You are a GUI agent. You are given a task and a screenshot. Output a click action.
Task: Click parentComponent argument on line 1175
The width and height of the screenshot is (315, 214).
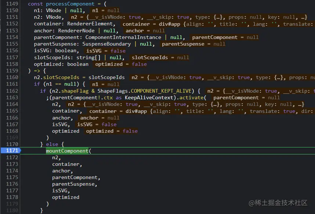click(75, 177)
